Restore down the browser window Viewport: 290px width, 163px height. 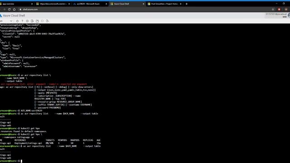(284, 4)
